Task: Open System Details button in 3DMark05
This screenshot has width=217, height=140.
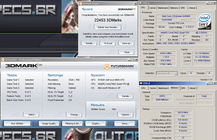Action: 126,96
